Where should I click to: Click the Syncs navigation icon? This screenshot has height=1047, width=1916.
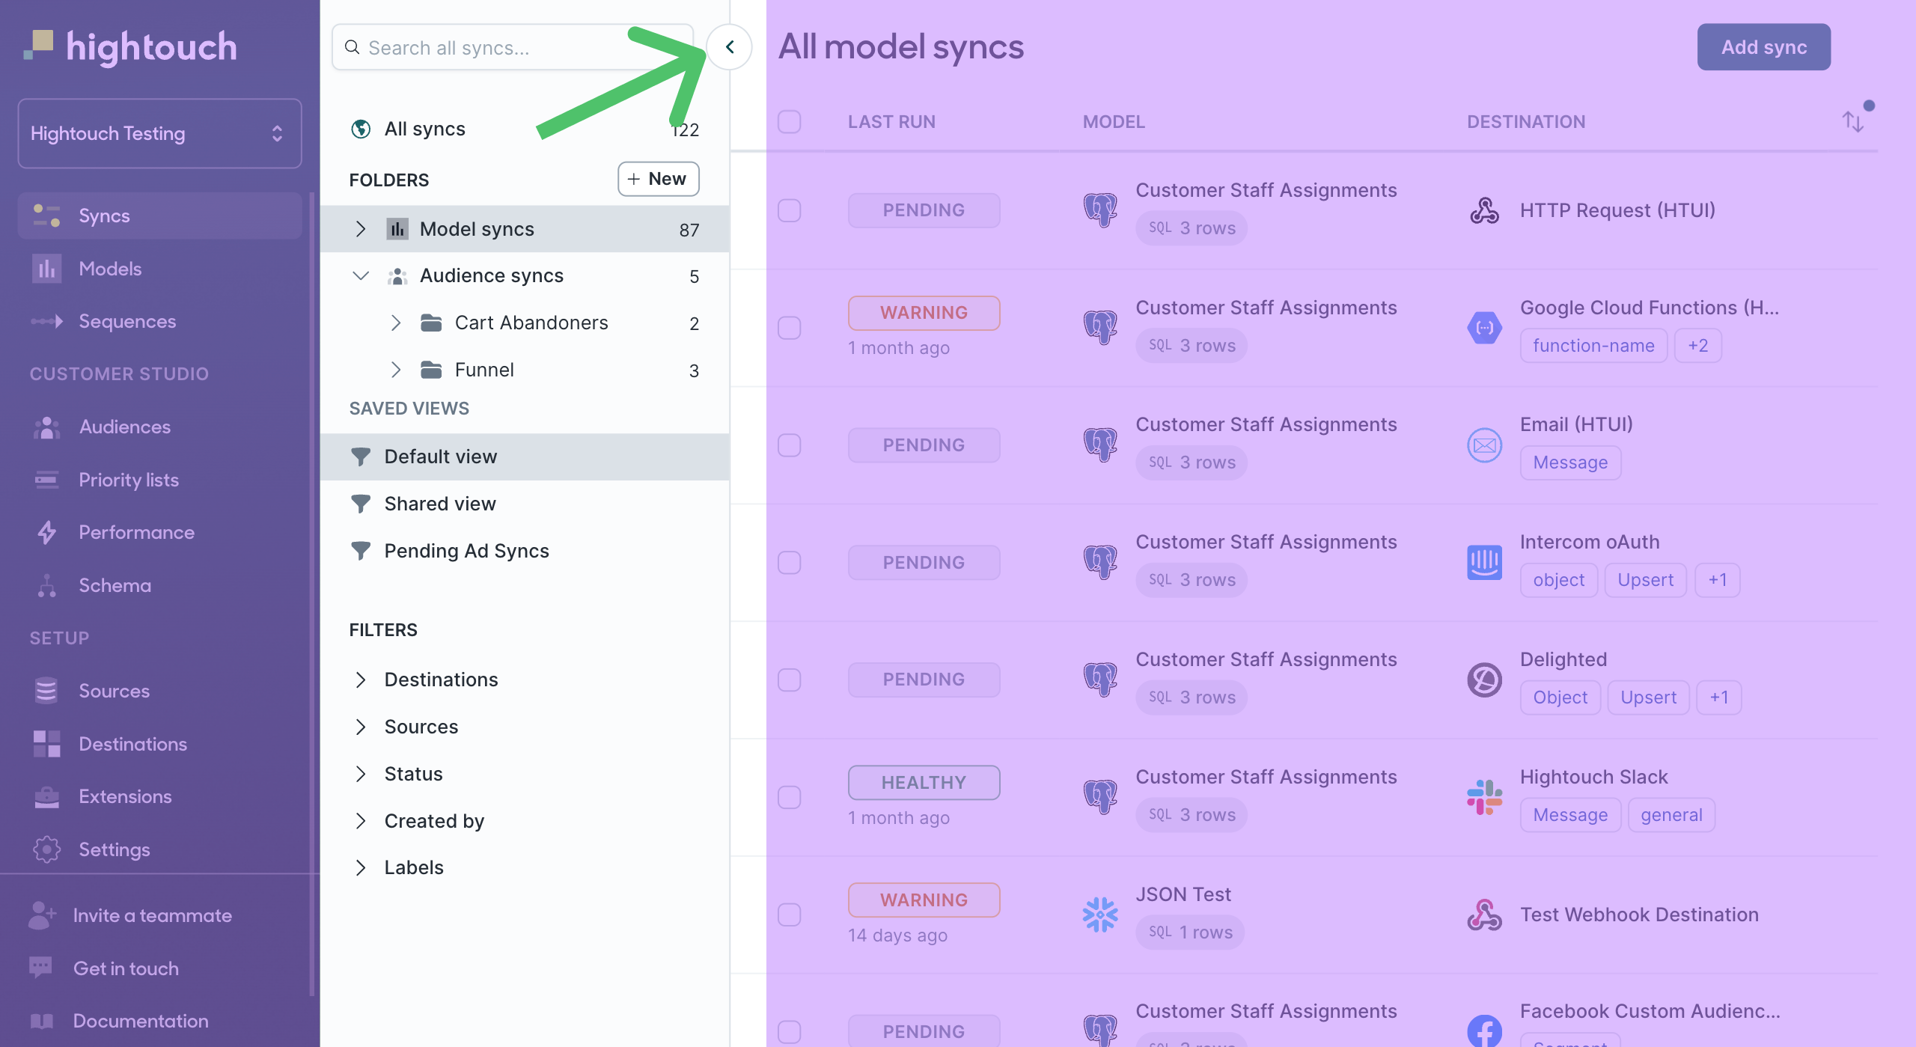tap(48, 214)
